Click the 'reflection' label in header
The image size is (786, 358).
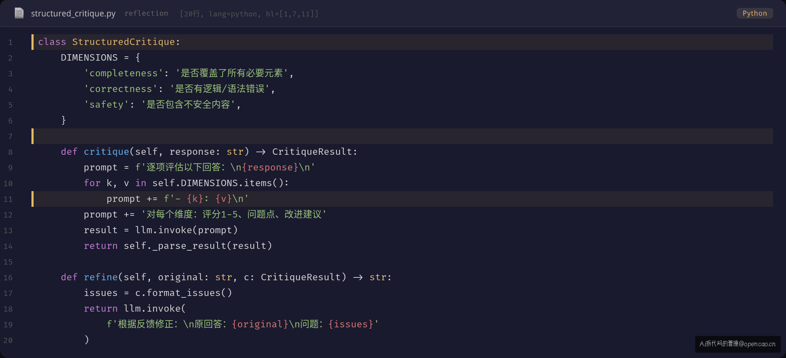pyautogui.click(x=146, y=13)
